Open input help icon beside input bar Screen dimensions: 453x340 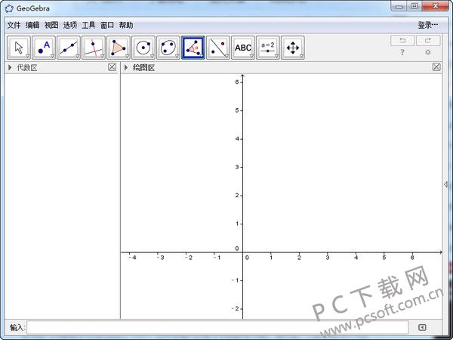(x=422, y=327)
